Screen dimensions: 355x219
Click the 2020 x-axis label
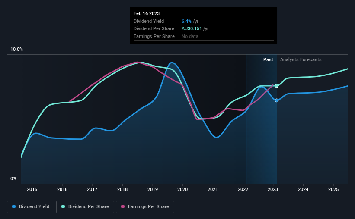point(182,189)
